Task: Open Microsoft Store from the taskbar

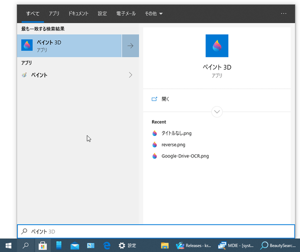Action: 43,246
